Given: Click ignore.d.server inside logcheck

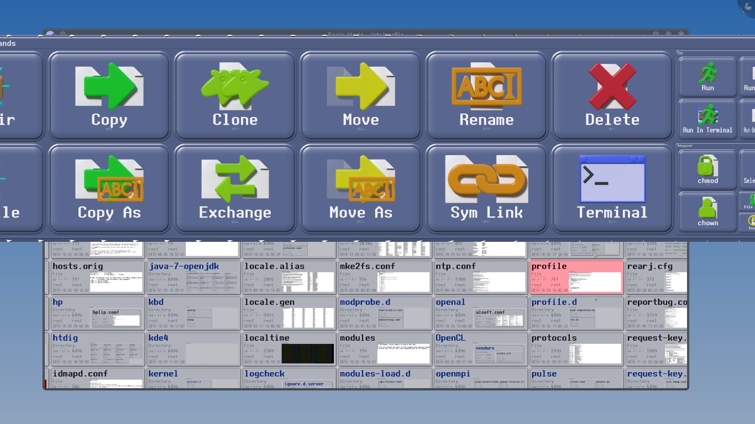Looking at the screenshot, I should point(308,384).
